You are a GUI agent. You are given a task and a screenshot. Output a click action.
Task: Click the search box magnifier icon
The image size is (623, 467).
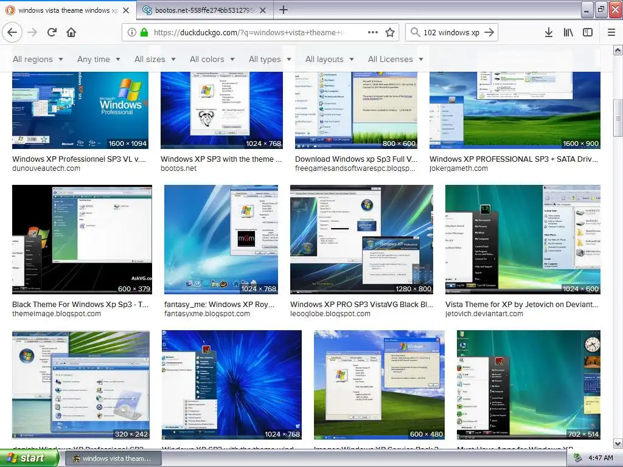point(415,32)
